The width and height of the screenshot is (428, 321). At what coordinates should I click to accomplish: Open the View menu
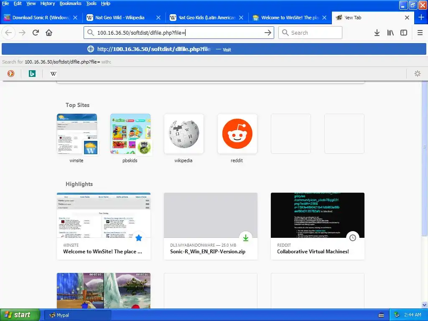pyautogui.click(x=31, y=3)
